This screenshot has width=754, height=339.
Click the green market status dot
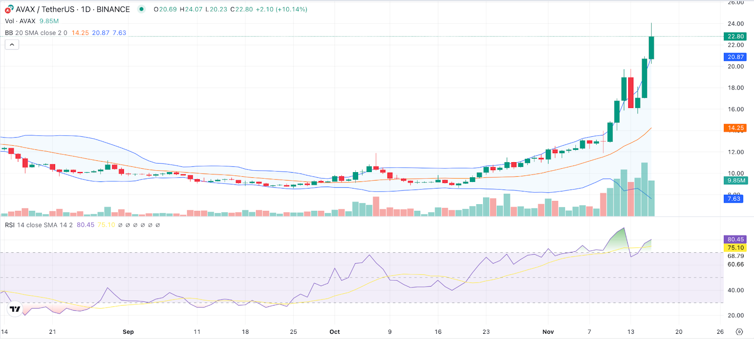(141, 9)
